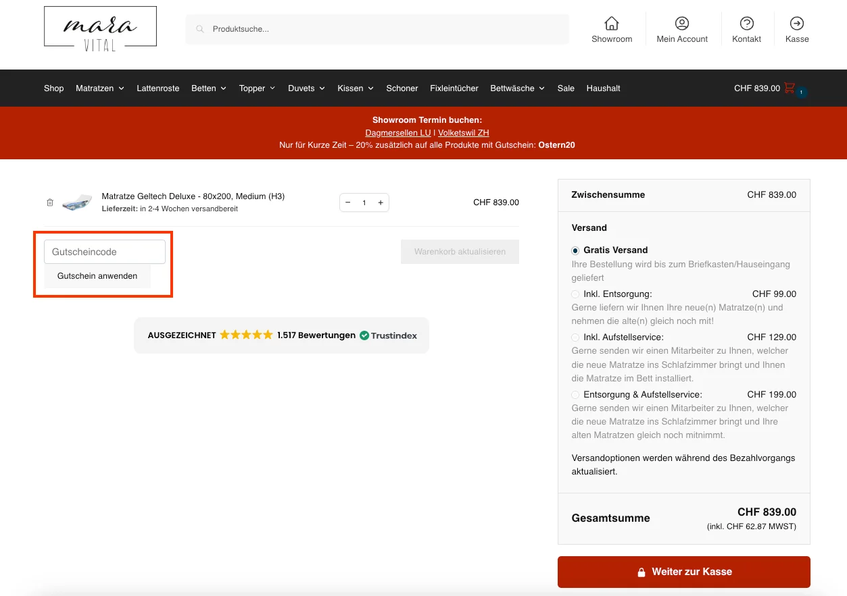
Task: Click the Trustindex verified badge icon
Action: (x=364, y=335)
